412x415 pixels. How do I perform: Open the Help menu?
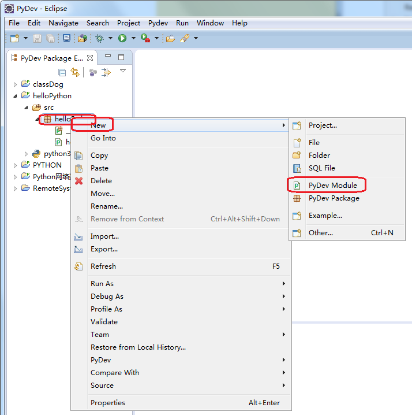[x=239, y=23]
